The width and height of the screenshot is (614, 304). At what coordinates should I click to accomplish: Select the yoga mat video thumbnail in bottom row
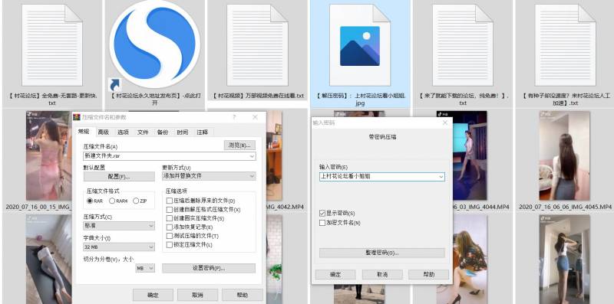(x=49, y=259)
